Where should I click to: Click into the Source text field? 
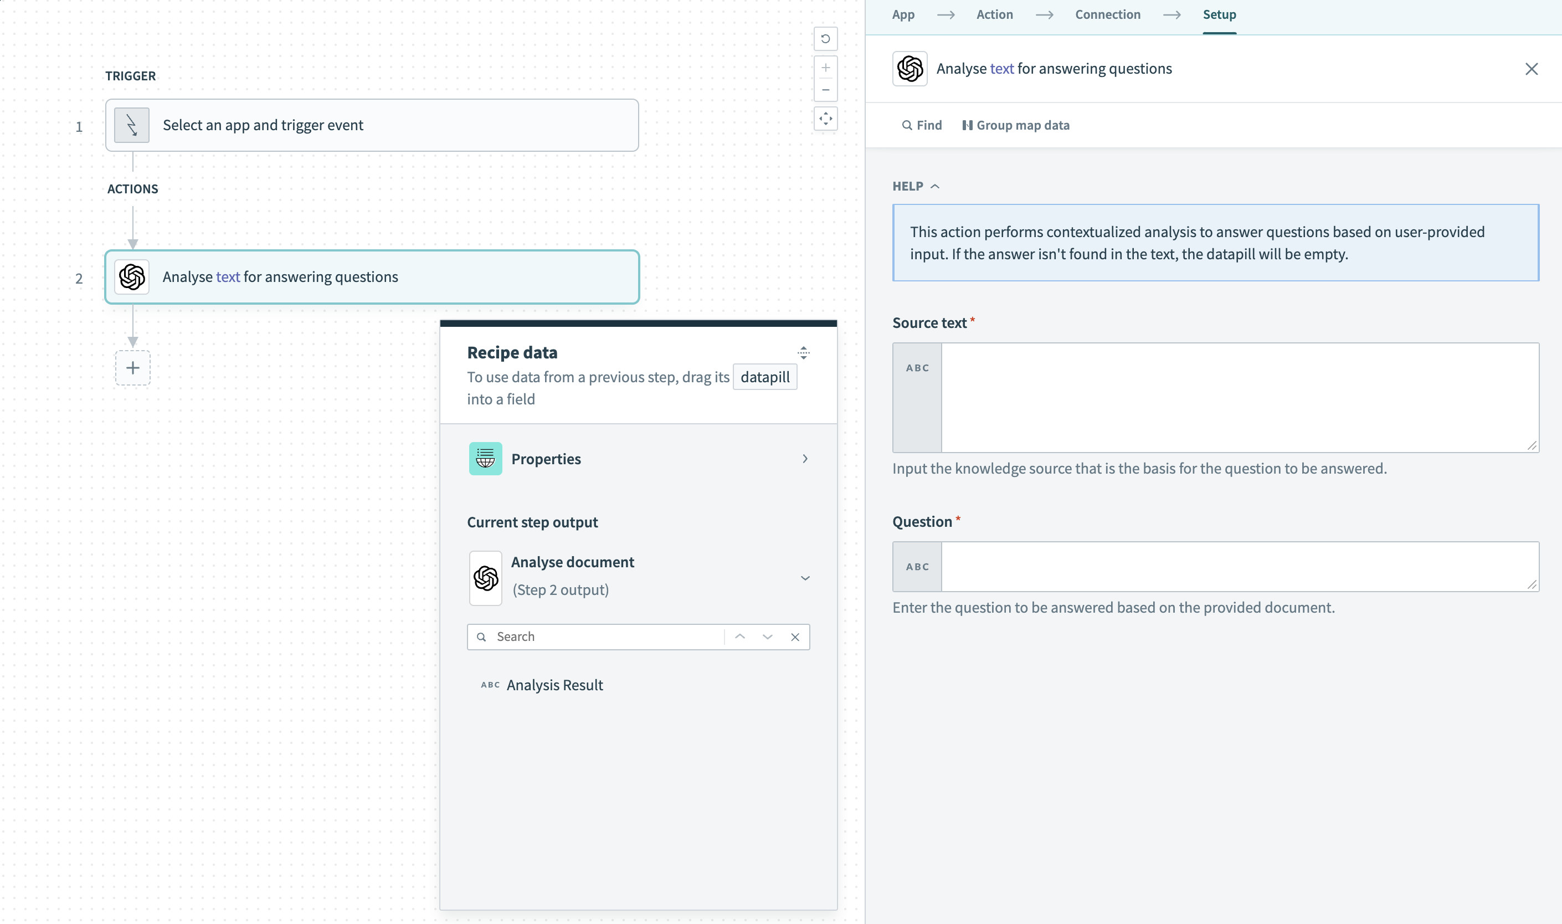pos(1239,397)
